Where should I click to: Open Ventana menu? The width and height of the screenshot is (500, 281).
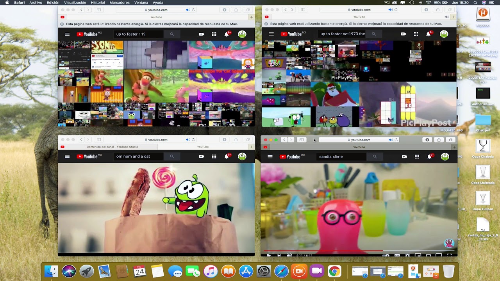pyautogui.click(x=141, y=3)
